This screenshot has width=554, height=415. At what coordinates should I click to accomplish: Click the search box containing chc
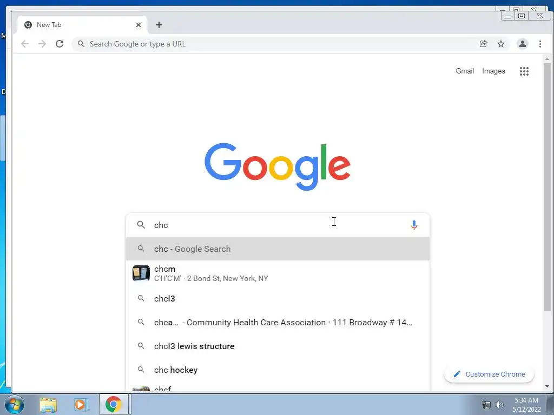(278, 225)
